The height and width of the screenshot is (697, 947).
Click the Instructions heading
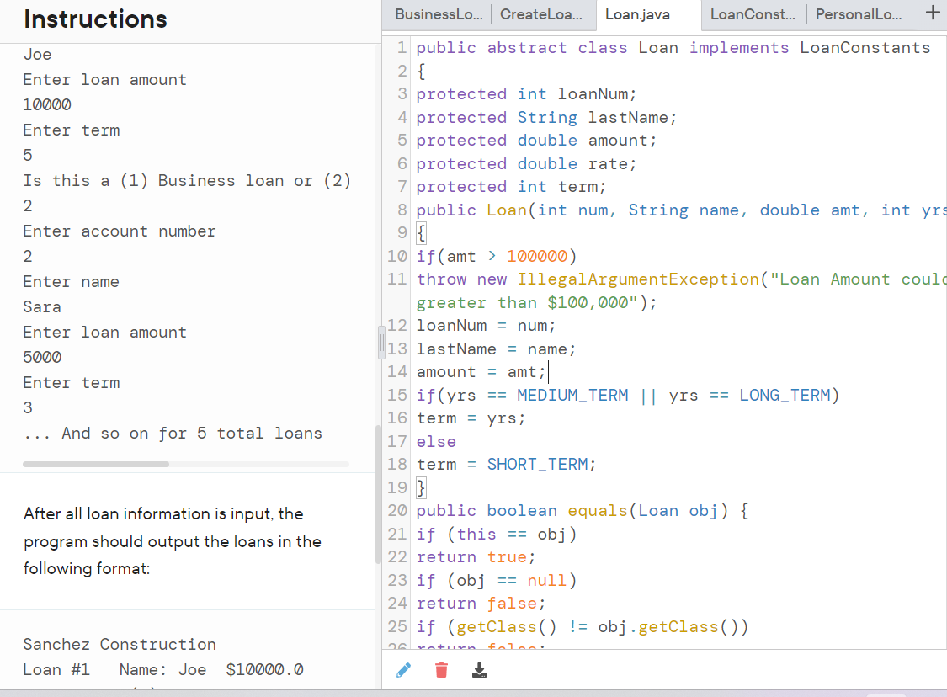tap(95, 19)
